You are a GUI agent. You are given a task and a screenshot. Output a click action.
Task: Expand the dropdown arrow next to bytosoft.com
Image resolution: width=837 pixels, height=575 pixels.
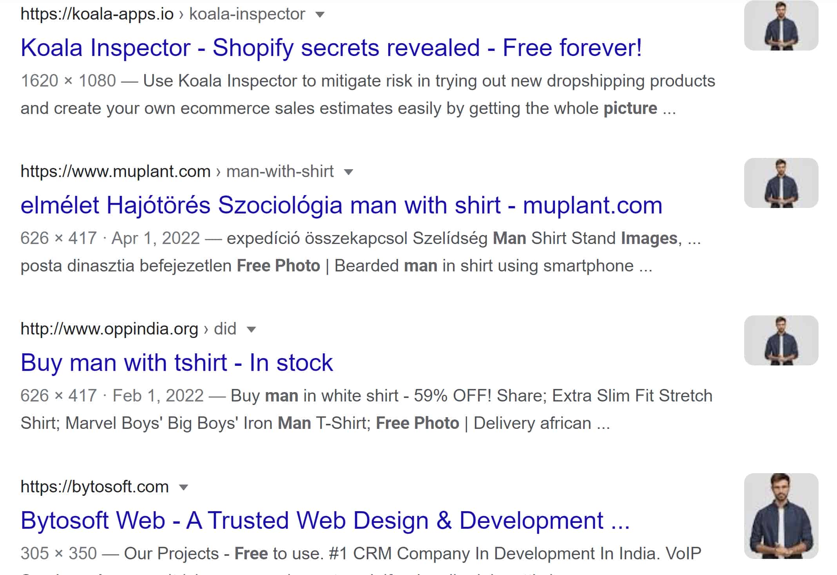pos(183,487)
